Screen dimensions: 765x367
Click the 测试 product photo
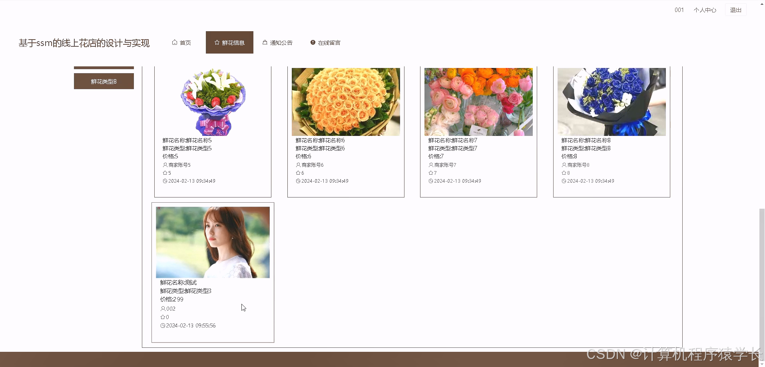click(213, 242)
